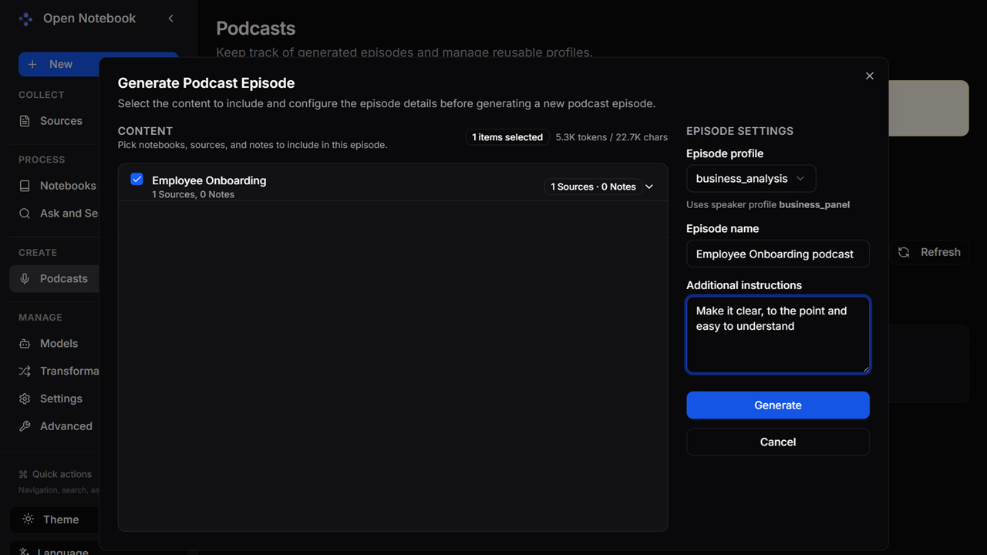Cancel the podcast episode generation

778,442
